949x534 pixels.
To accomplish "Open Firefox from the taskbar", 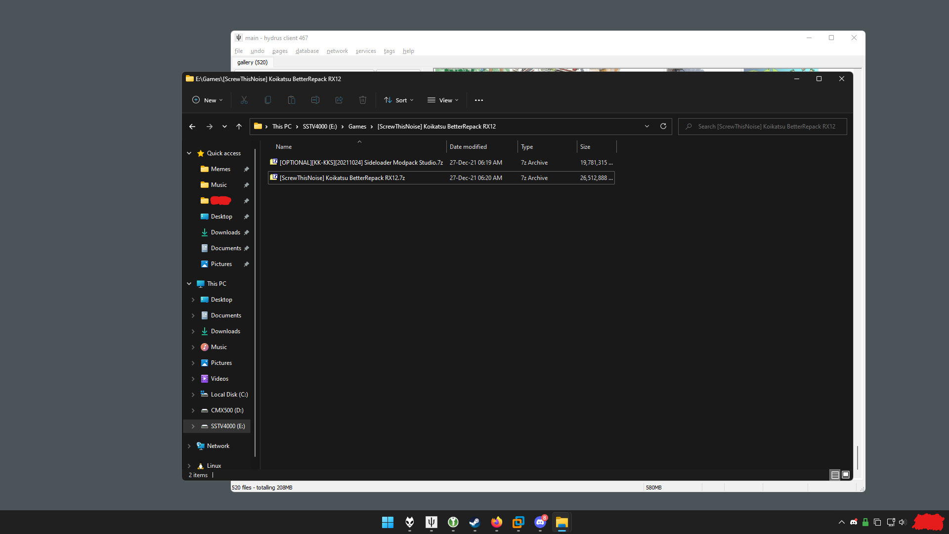I will coord(497,522).
